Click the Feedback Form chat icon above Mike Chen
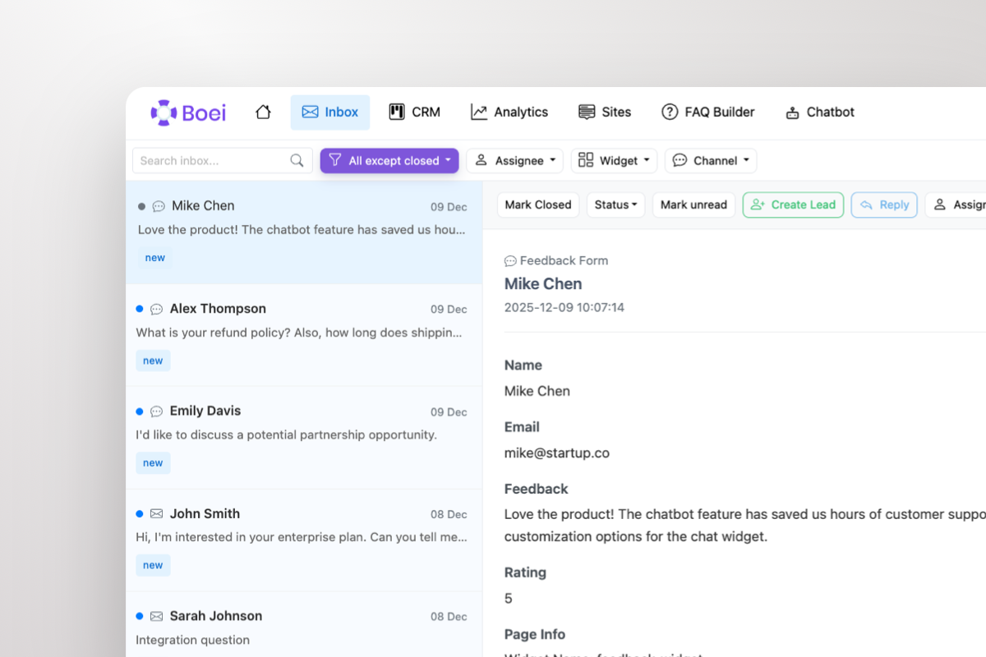The width and height of the screenshot is (986, 657). (510, 260)
